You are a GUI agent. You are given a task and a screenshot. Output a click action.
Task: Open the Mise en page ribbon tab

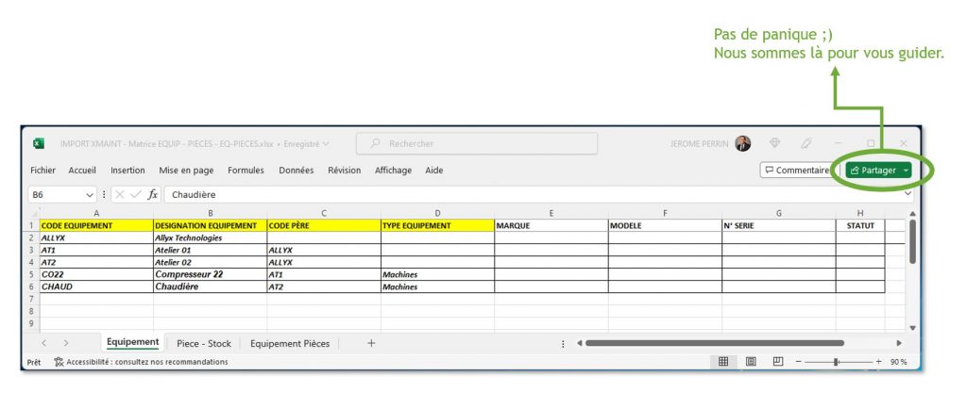[x=186, y=171]
